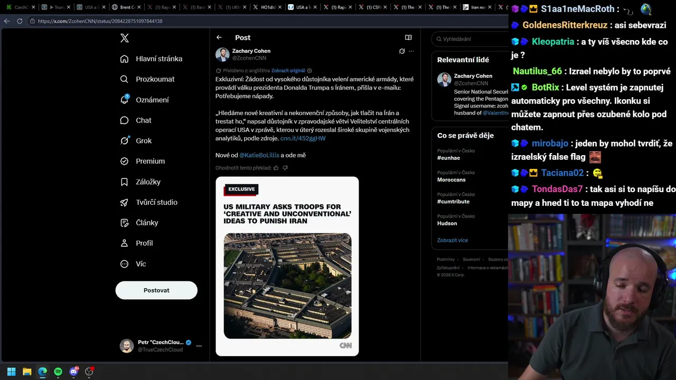Open the Prozkoumat search icon in sidebar
The image size is (676, 380).
pyautogui.click(x=124, y=79)
